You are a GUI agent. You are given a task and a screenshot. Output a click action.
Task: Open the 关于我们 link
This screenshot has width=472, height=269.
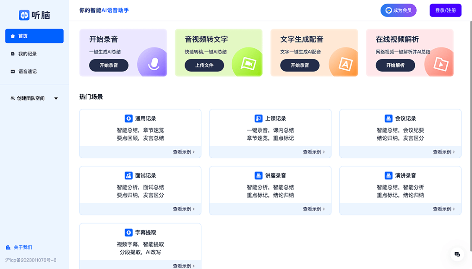[x=23, y=247]
